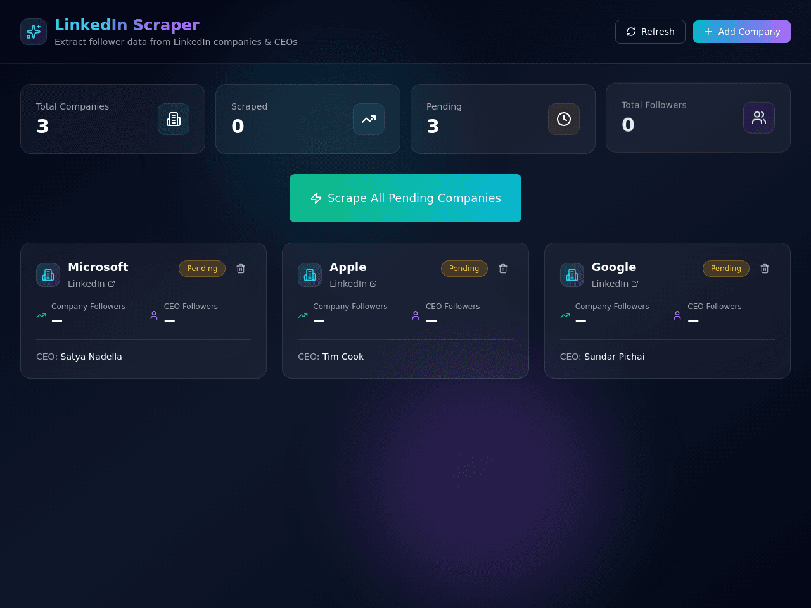Screen dimensions: 811x608
Task: Click CEO name Sundar Pichai
Action: [615, 357]
